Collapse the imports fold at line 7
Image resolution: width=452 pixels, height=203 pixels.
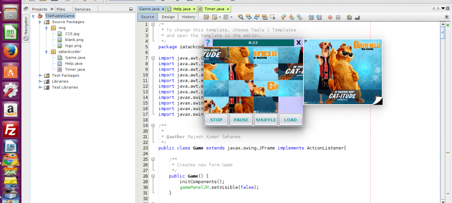click(x=153, y=58)
